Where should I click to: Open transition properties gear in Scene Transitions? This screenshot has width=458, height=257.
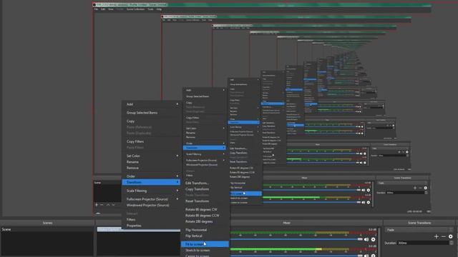451,236
